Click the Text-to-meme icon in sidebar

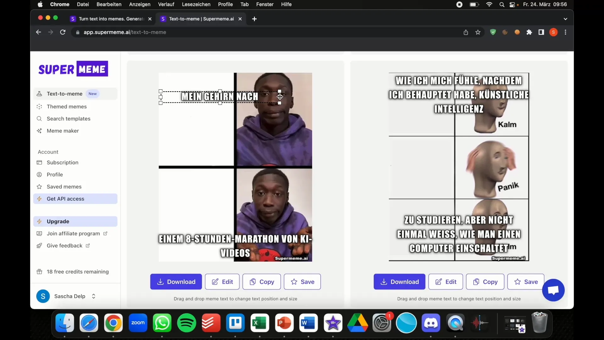pos(39,93)
